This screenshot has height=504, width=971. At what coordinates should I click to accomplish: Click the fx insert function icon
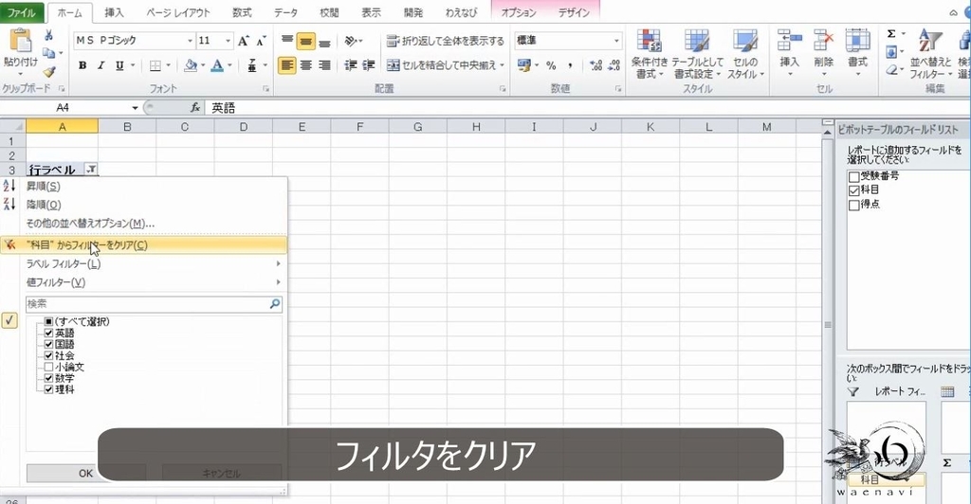click(x=195, y=108)
